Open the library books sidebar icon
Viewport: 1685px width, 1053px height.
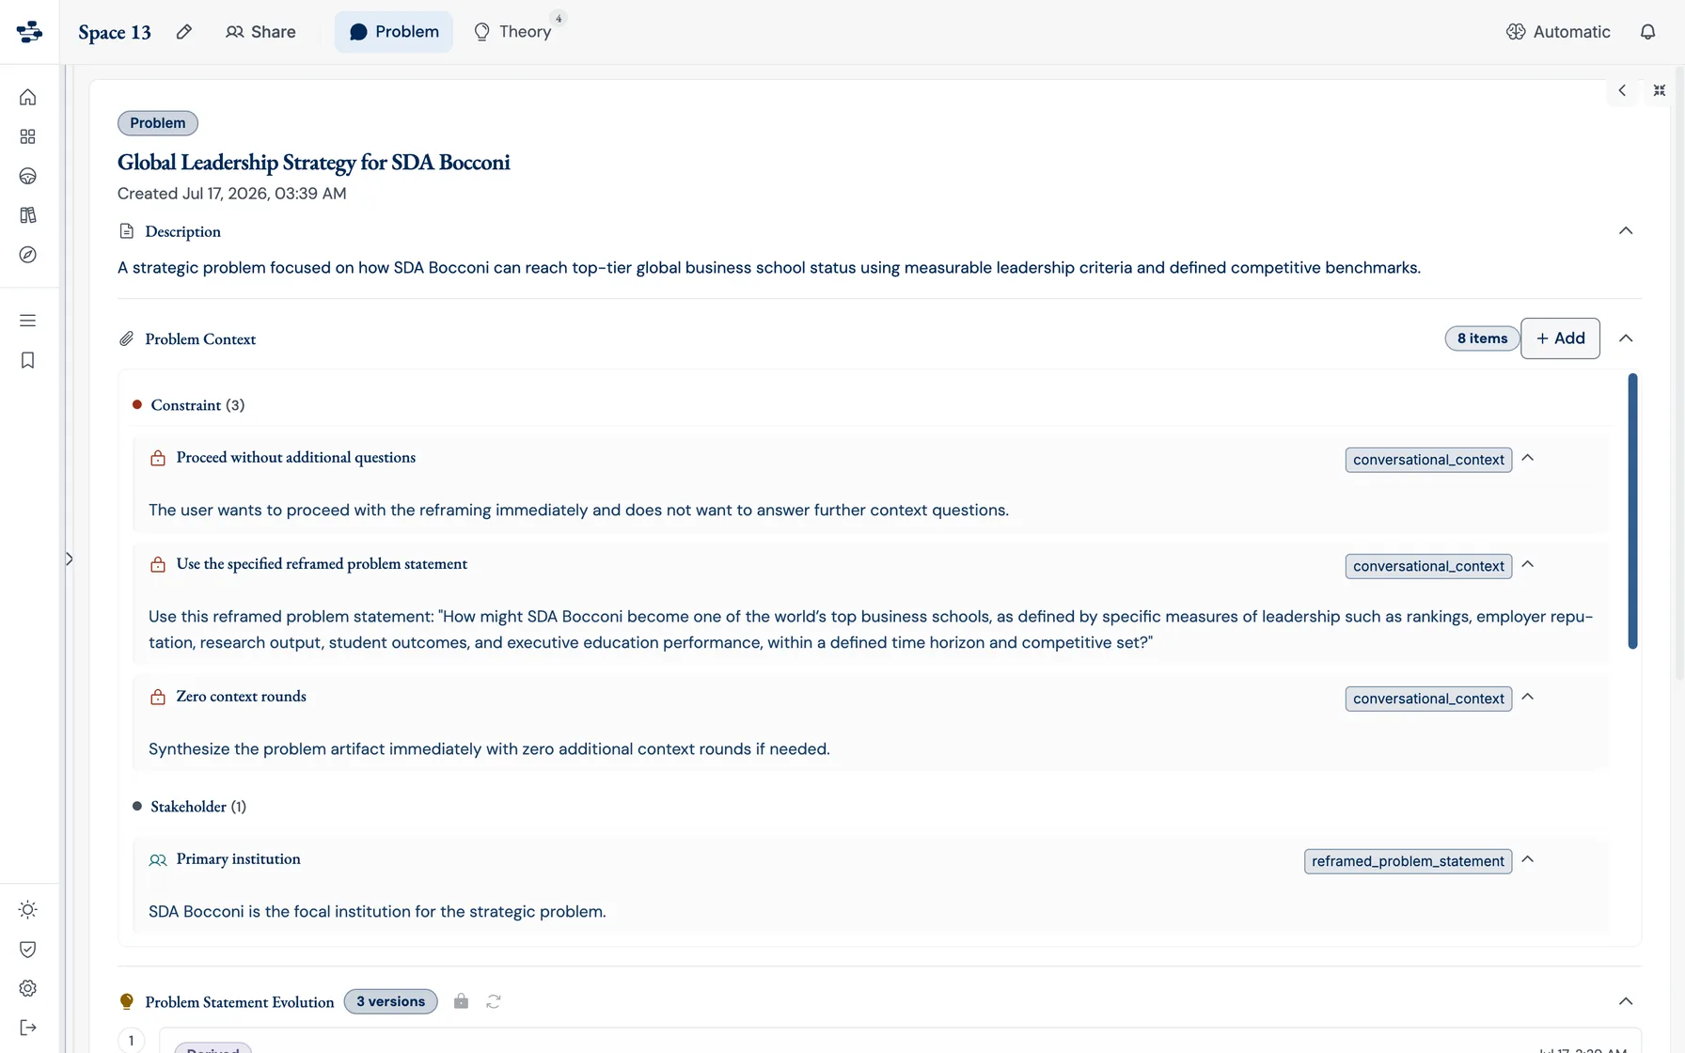click(28, 215)
